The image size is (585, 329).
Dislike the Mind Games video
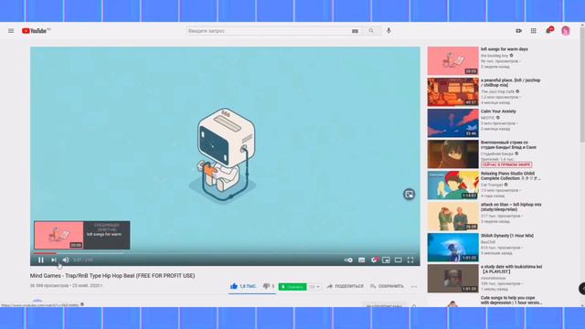tap(269, 286)
